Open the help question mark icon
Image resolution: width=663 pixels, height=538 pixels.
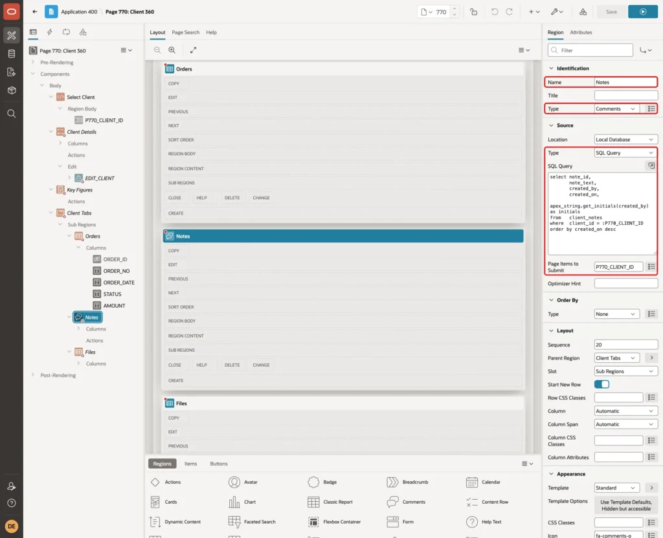12,503
